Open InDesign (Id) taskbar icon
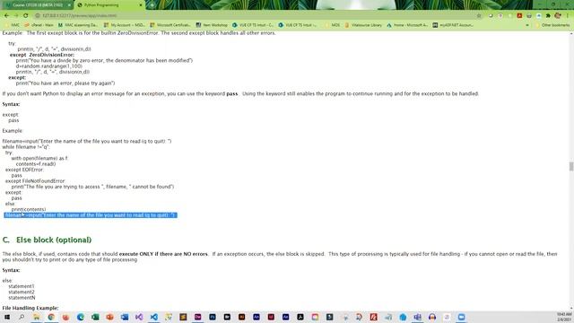The image size is (574, 323). pos(271,317)
